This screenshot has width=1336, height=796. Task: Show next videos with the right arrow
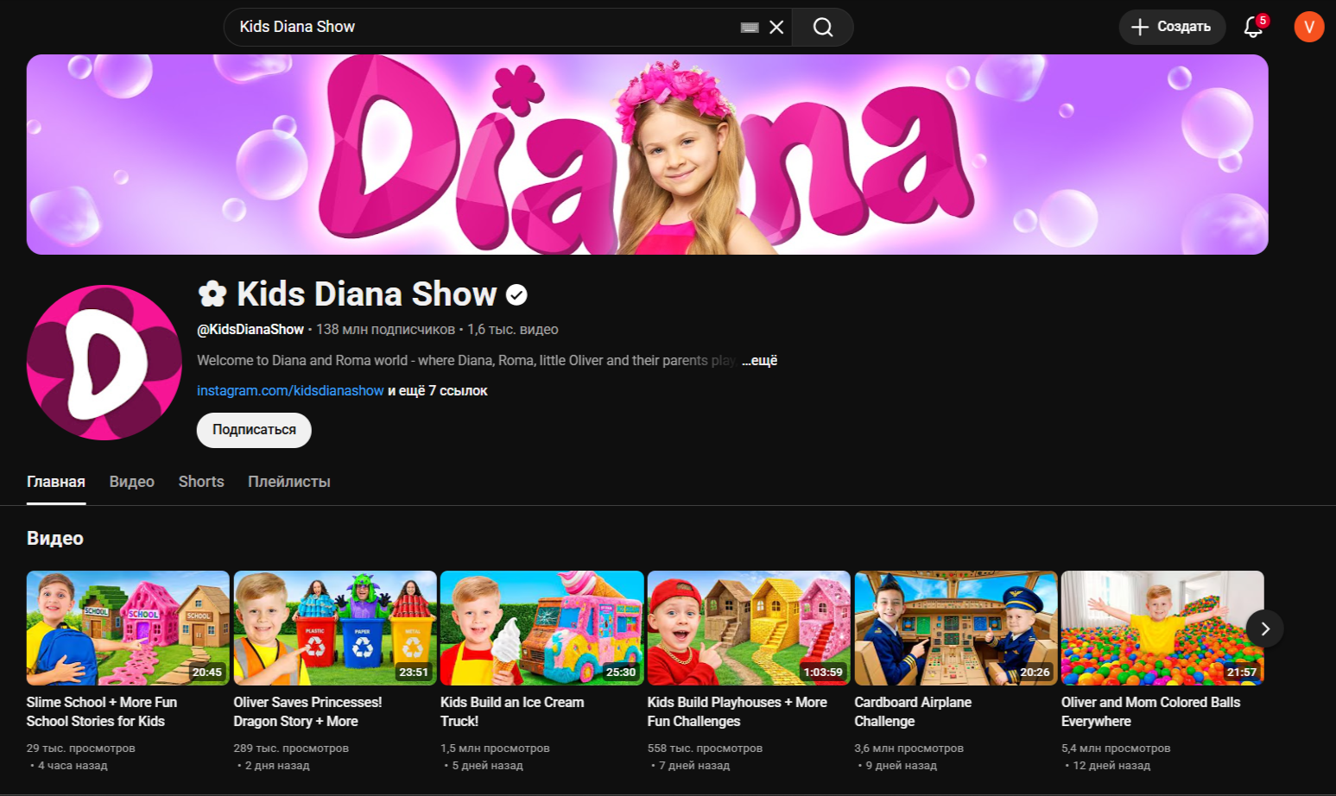click(x=1264, y=629)
